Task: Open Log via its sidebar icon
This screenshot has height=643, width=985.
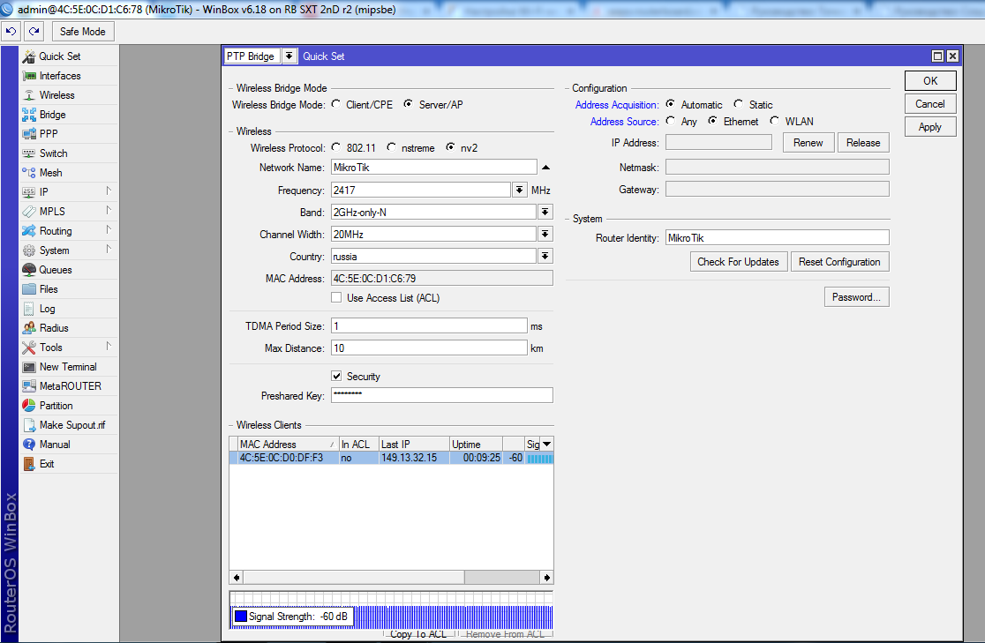Action: (29, 309)
